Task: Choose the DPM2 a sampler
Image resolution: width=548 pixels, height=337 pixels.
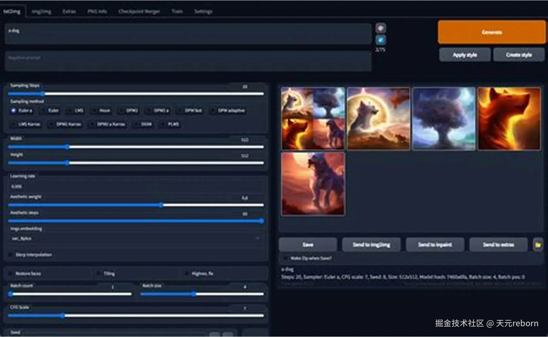Action: 158,110
